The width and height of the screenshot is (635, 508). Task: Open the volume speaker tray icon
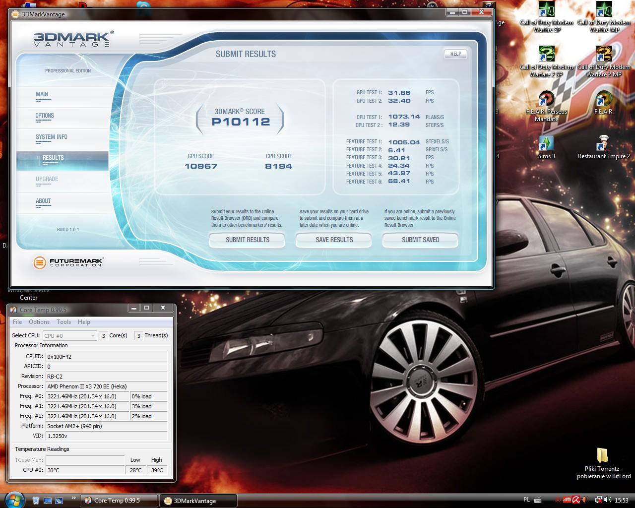point(607,500)
